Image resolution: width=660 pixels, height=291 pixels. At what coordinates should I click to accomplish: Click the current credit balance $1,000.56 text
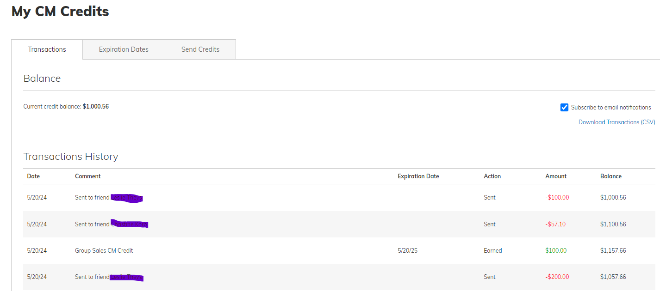(x=95, y=107)
